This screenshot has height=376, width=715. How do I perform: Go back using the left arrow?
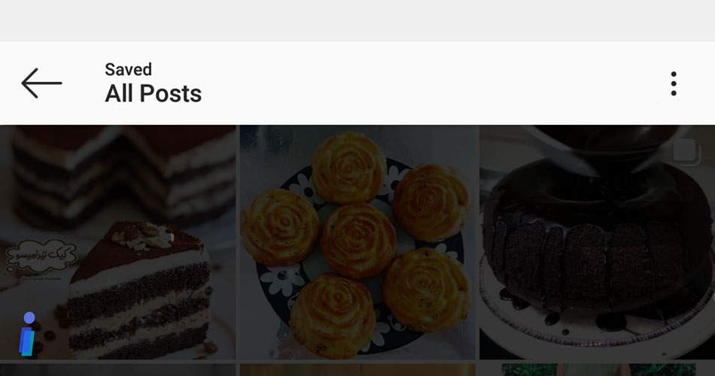41,83
